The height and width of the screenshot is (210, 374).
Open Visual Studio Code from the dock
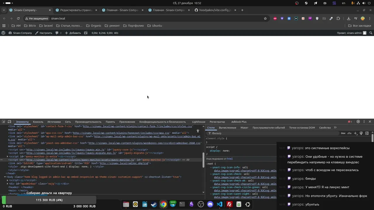[220, 204]
